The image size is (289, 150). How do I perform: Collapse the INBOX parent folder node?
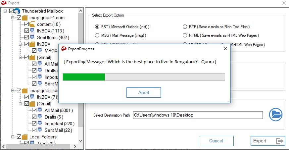(x=20, y=44)
